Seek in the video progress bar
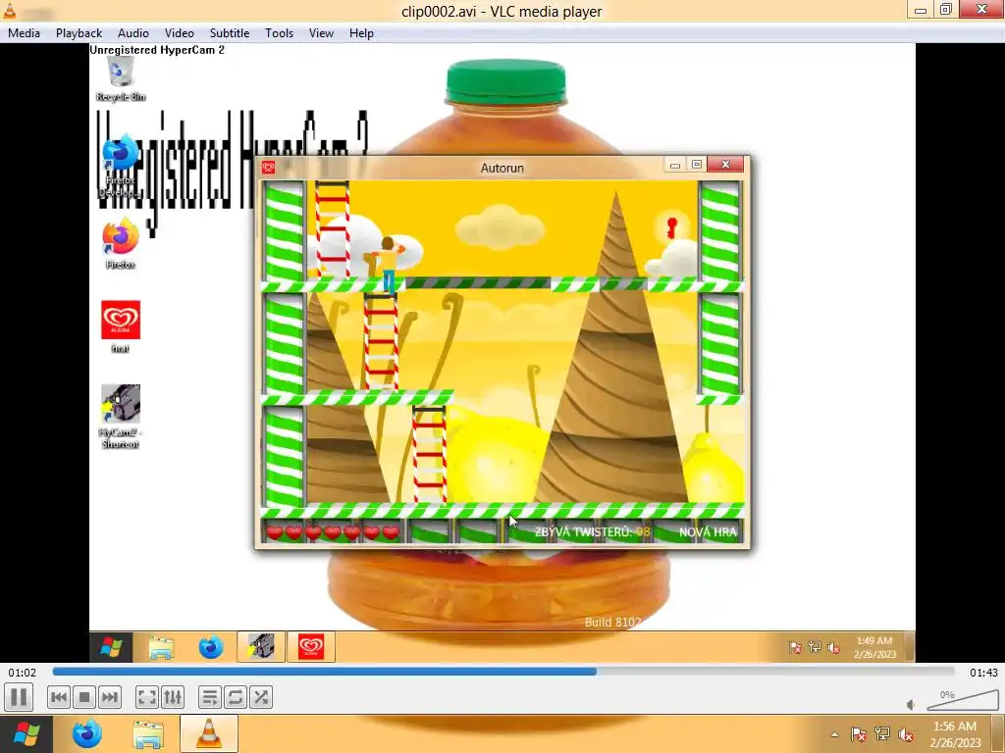1005x753 pixels. pyautogui.click(x=503, y=672)
